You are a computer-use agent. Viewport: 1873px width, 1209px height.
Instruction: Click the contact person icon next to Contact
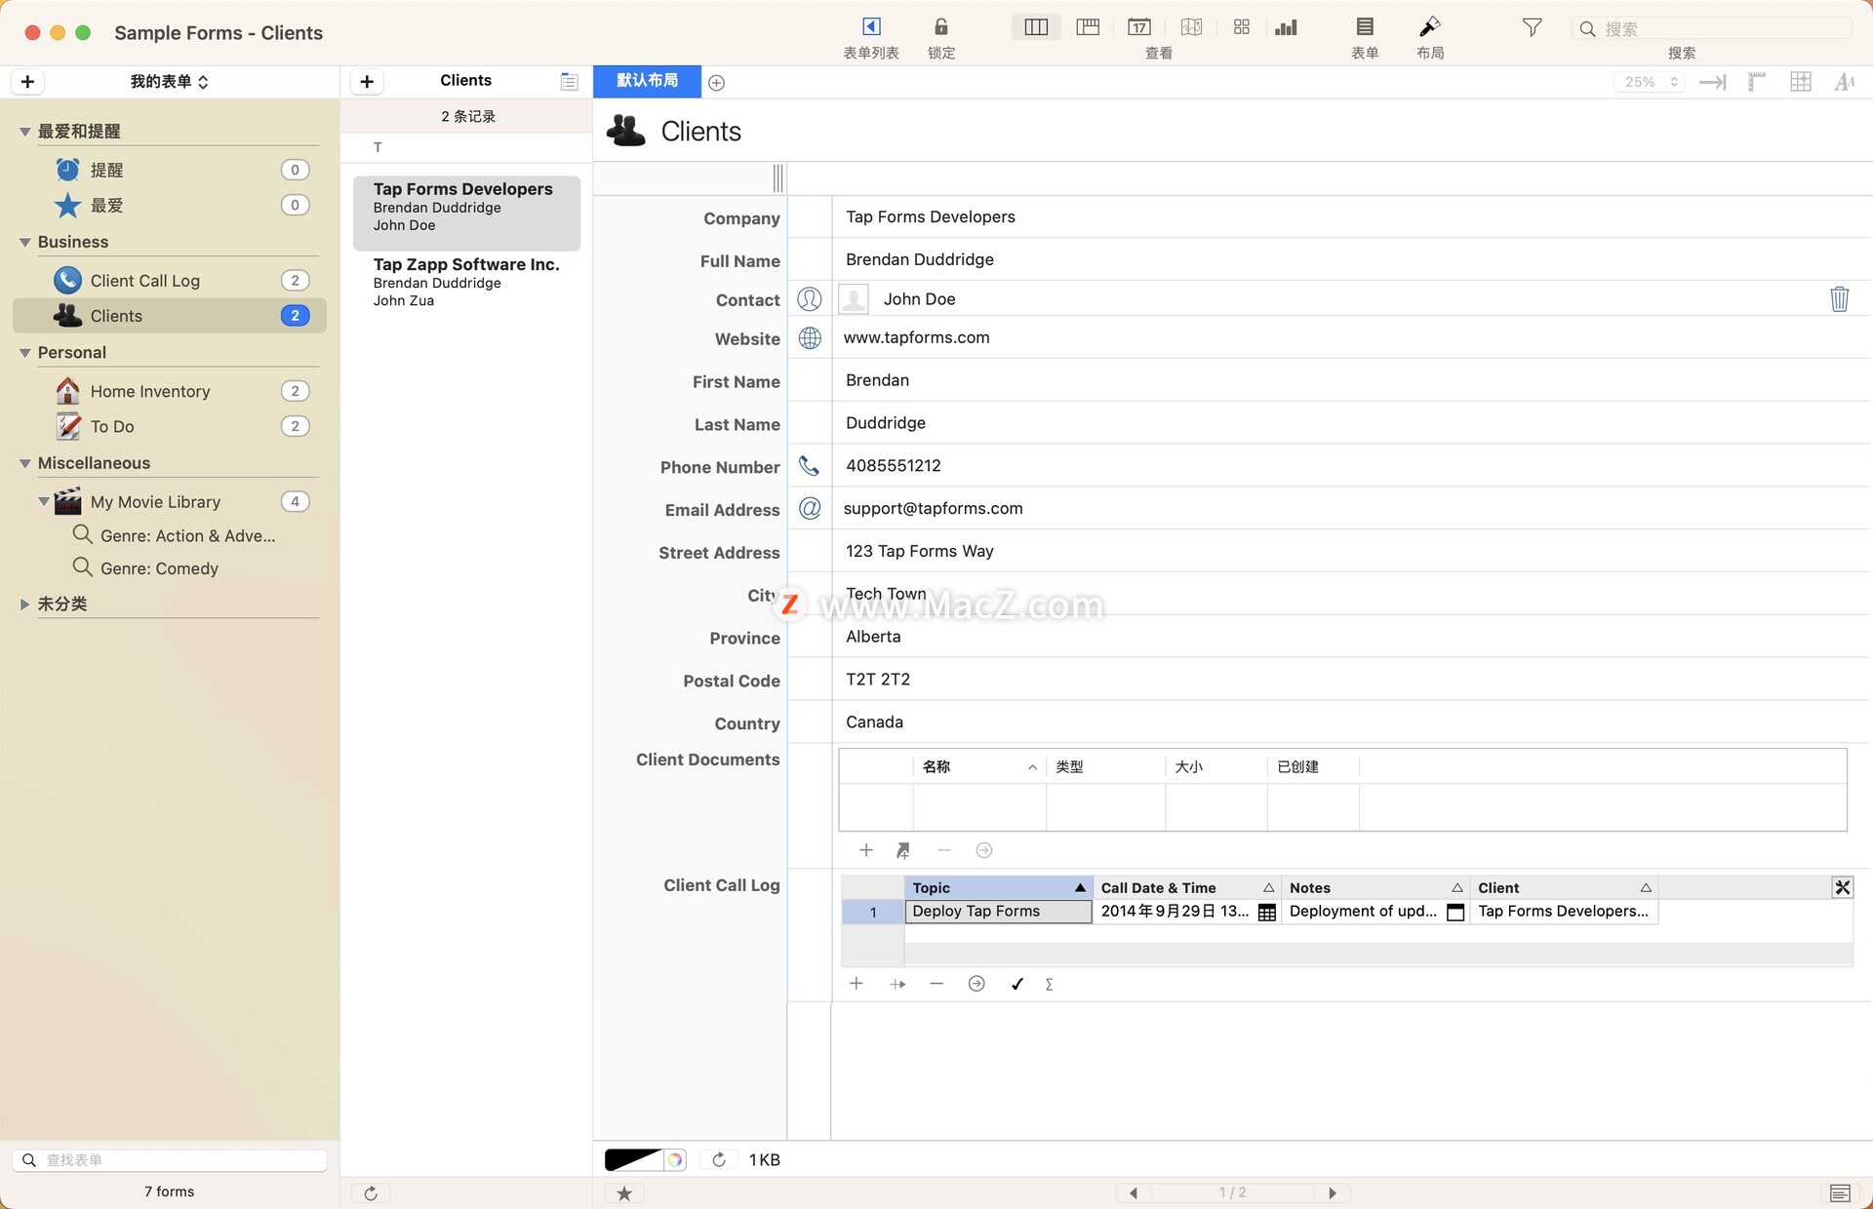[x=810, y=299]
